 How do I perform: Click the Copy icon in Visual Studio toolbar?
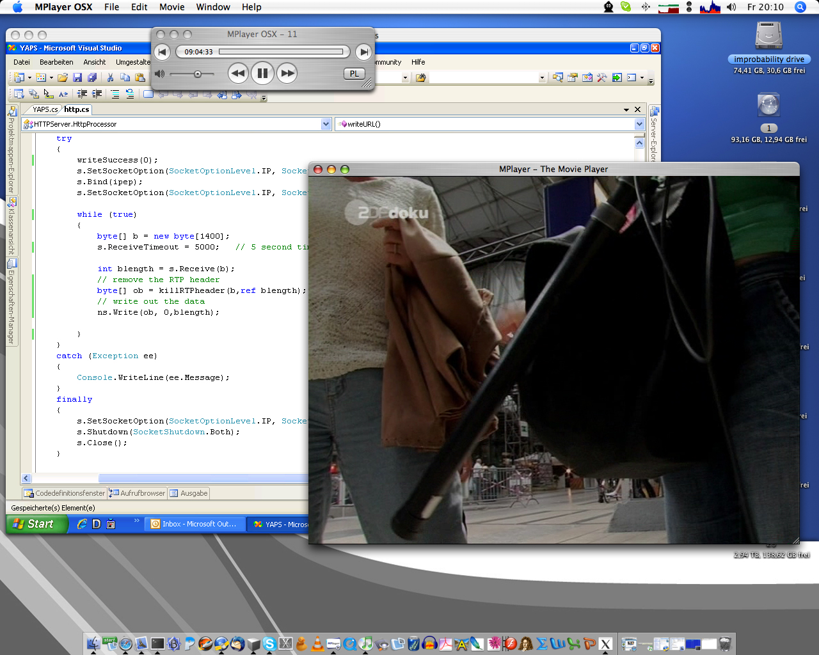point(125,77)
